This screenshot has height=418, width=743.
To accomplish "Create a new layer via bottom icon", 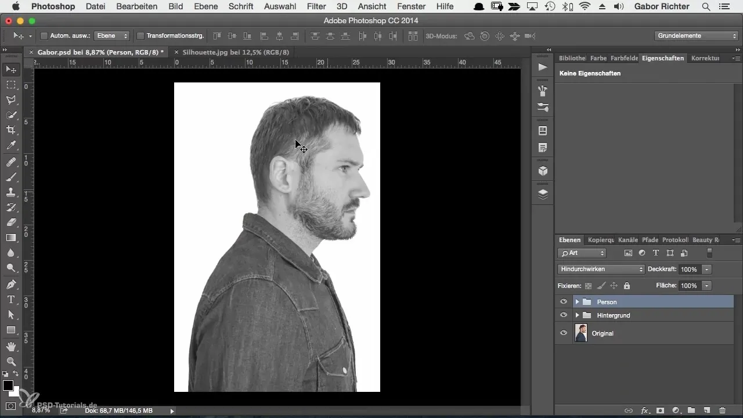I will point(706,410).
